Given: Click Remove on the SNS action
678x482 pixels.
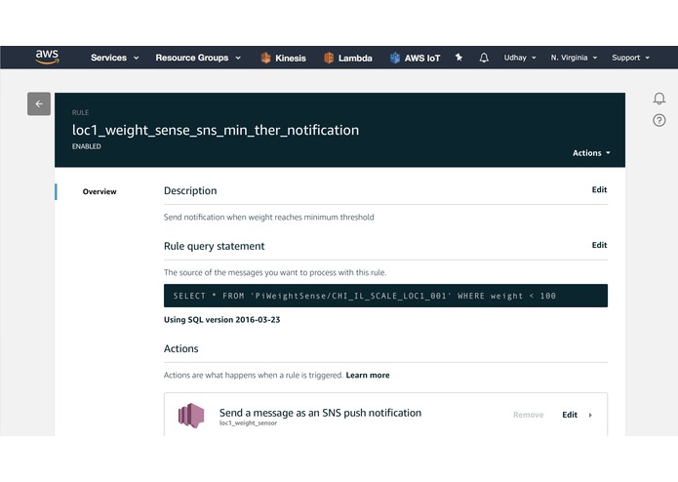Looking at the screenshot, I should (528, 415).
